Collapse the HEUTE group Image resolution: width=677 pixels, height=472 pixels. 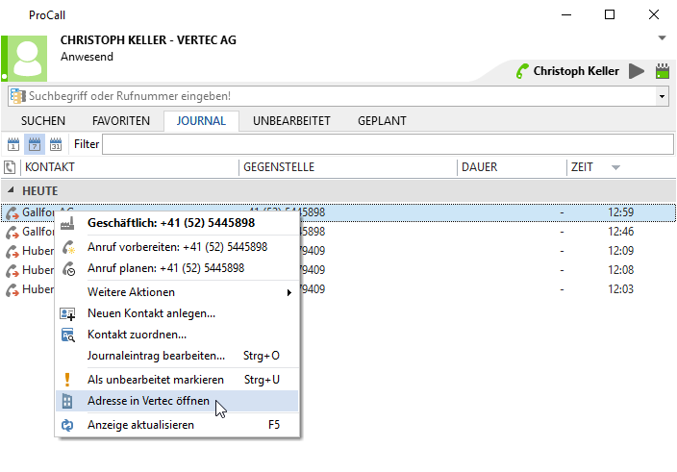click(10, 191)
